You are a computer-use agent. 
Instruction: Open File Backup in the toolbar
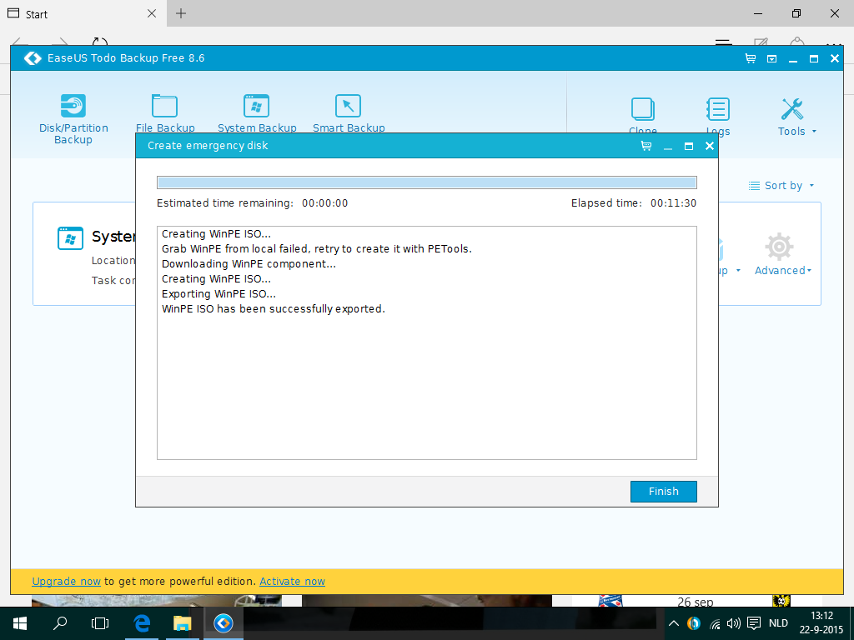[165, 113]
